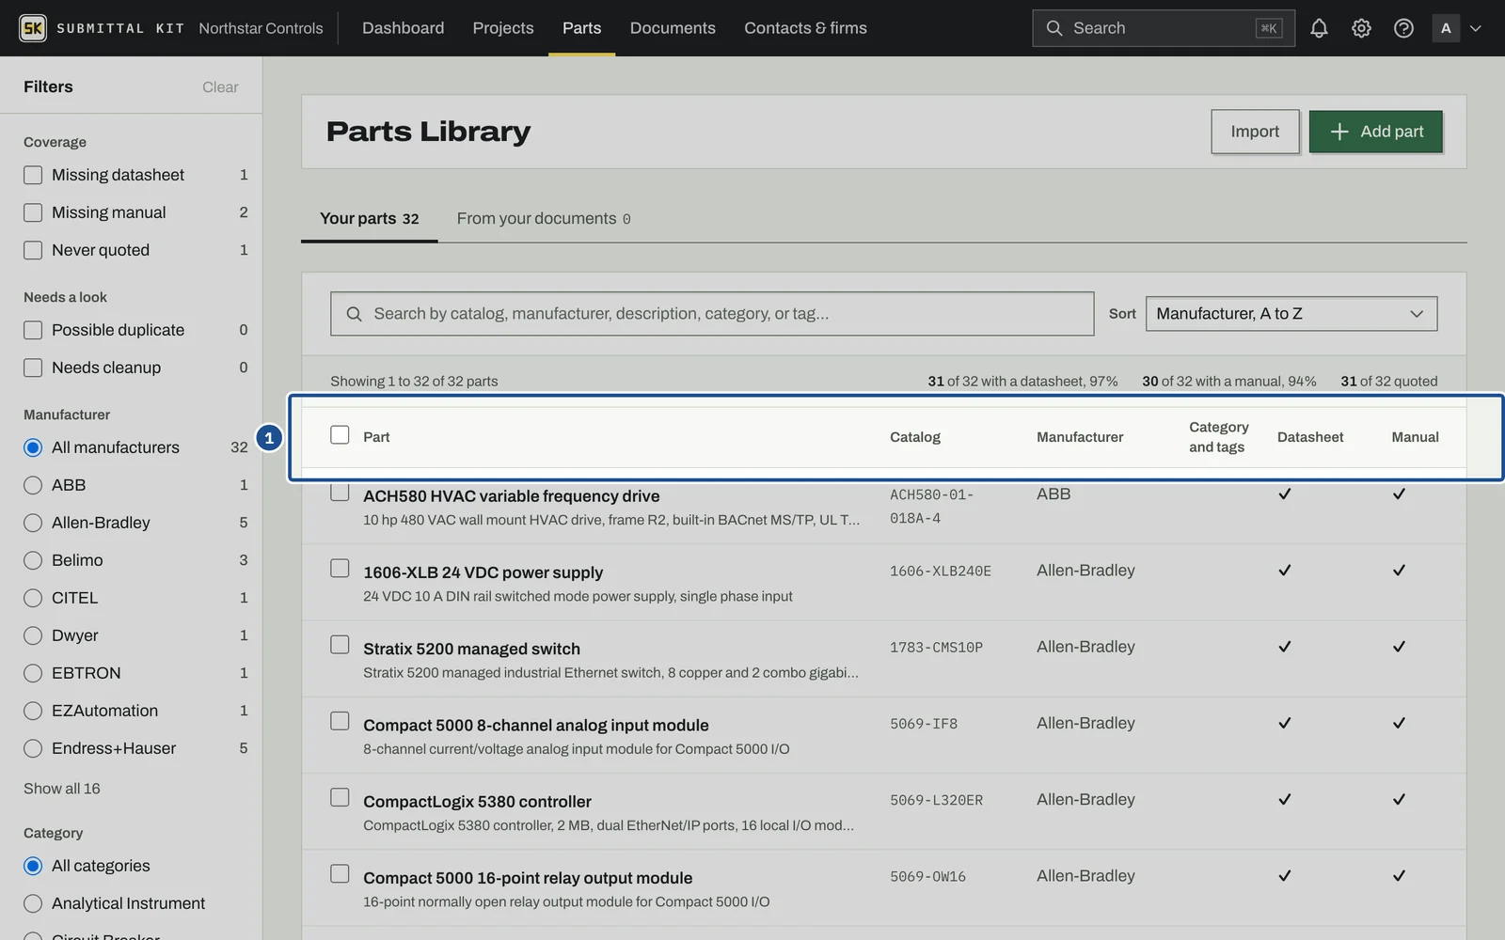Open the Documents section
The width and height of the screenshot is (1505, 940).
[x=673, y=28]
